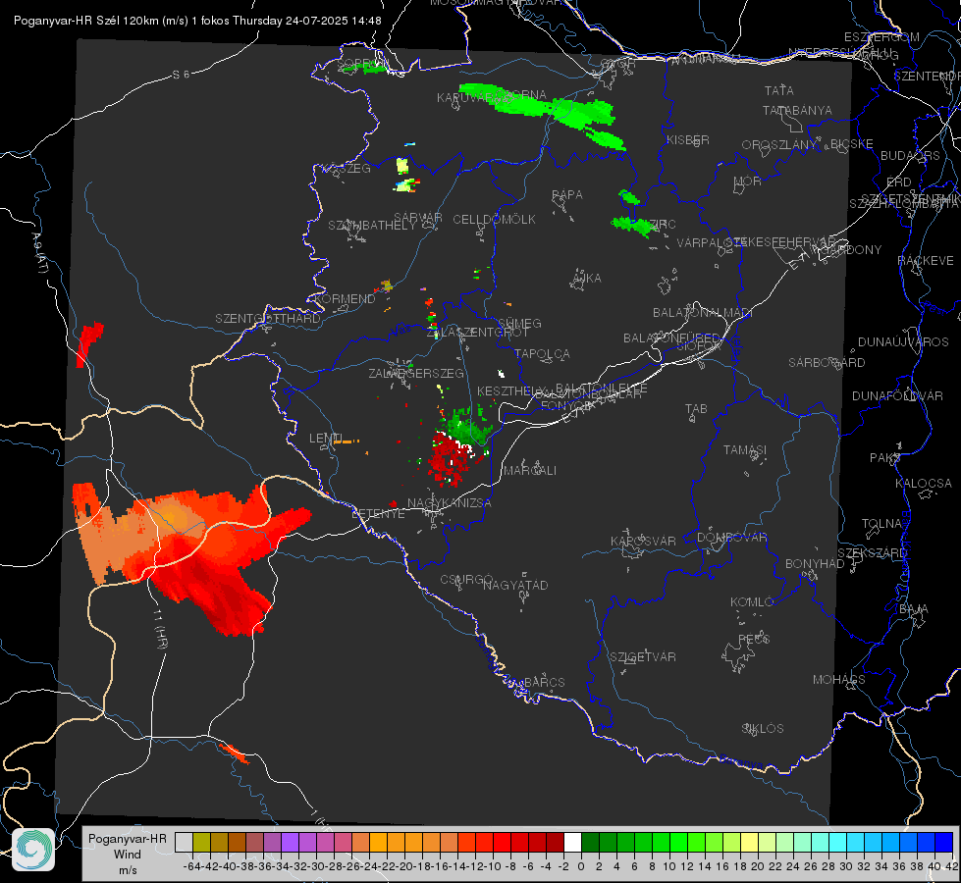The height and width of the screenshot is (883, 961).
Task: Click the '11 (HR)' road label
Action: point(161,630)
